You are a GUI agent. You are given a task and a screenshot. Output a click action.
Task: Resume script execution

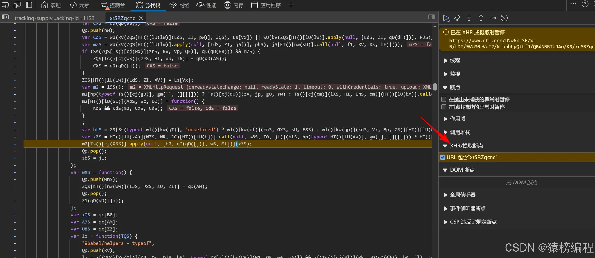coord(446,18)
